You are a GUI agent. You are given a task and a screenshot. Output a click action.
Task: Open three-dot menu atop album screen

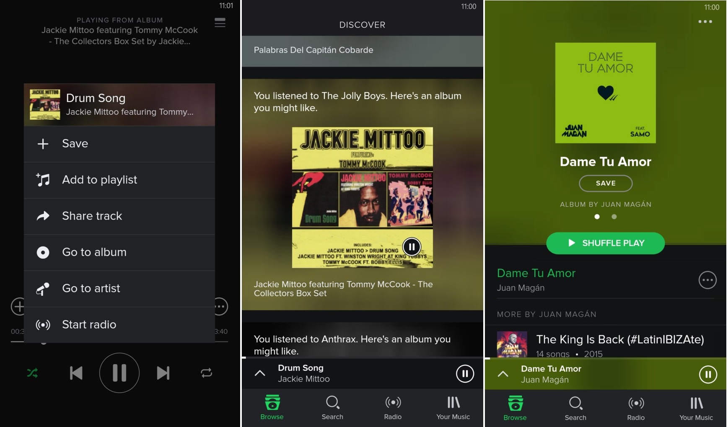705,22
